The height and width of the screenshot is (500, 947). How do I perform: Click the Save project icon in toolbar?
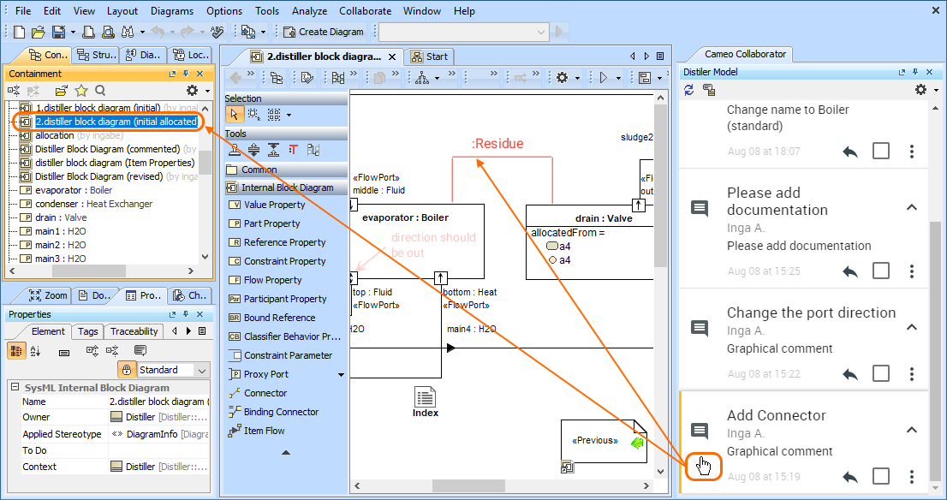[57, 32]
